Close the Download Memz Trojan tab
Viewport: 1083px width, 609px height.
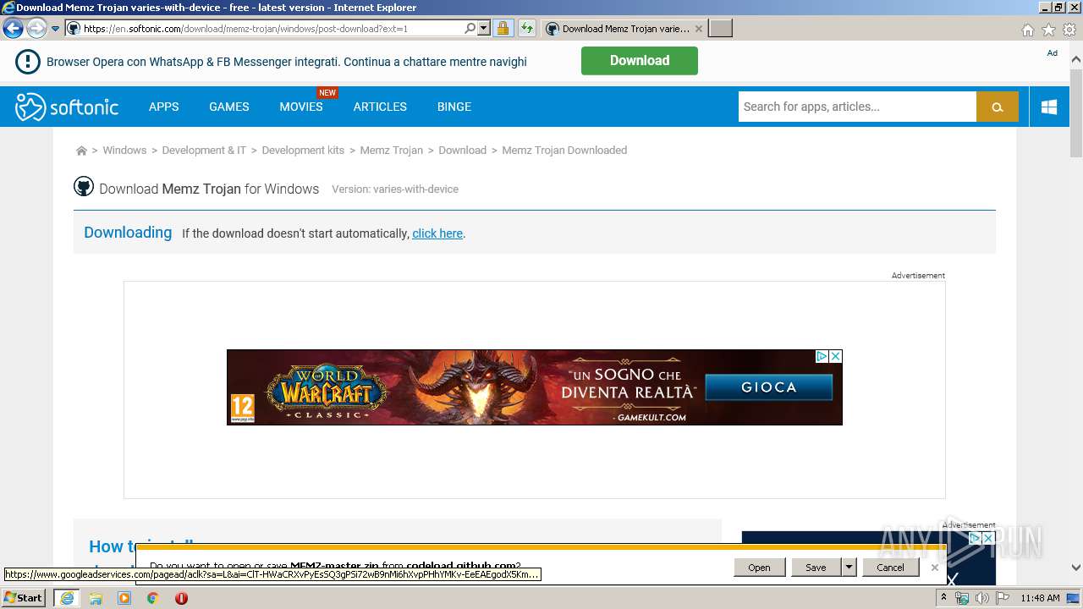698,29
